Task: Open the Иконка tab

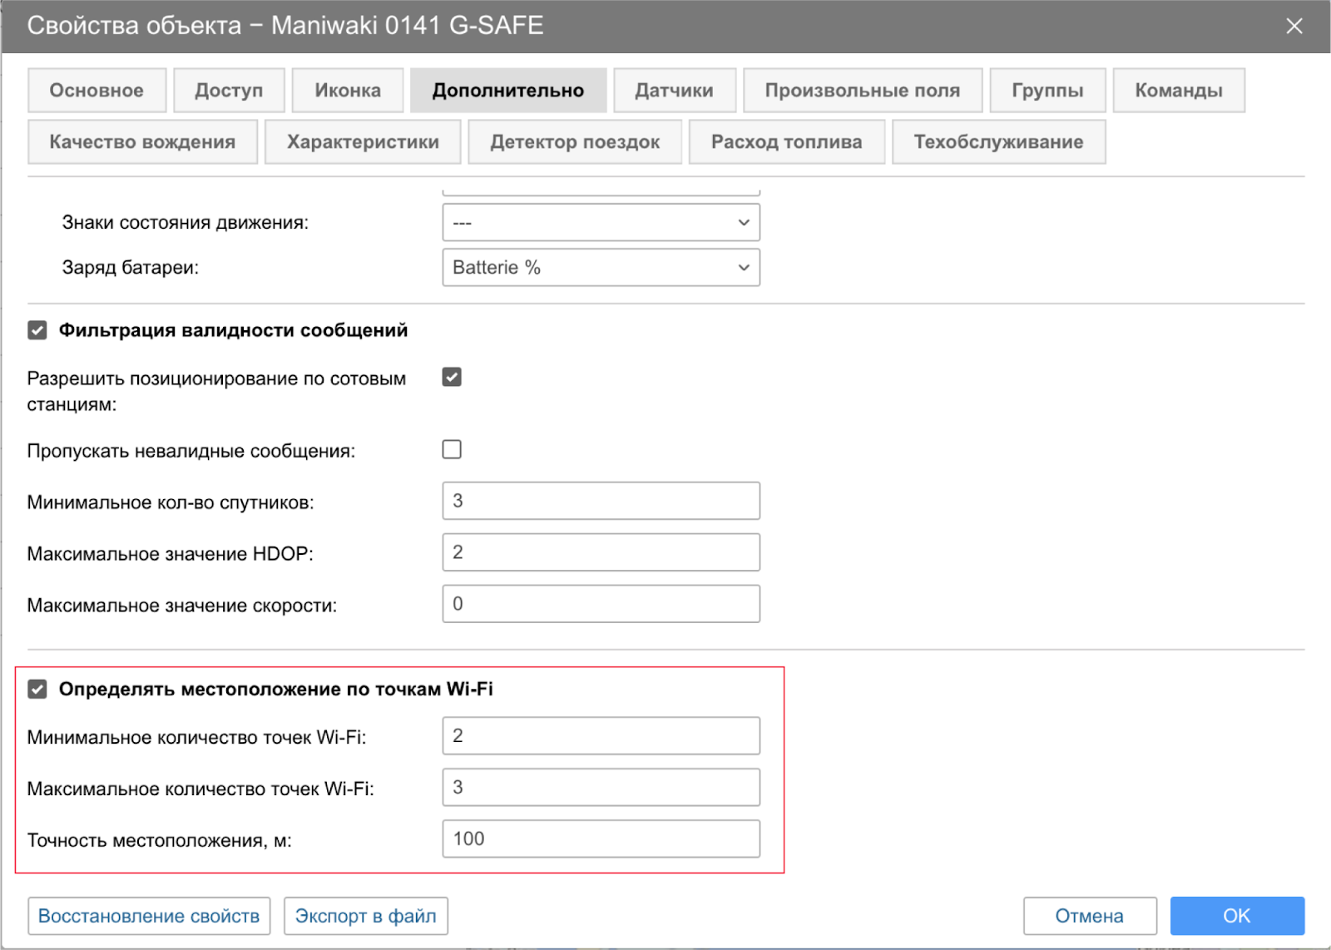Action: pos(348,91)
